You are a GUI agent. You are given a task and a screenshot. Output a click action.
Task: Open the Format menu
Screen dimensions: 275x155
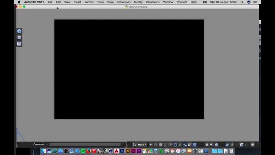[x=89, y=2]
